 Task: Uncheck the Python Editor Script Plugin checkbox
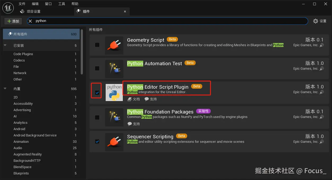[97, 93]
